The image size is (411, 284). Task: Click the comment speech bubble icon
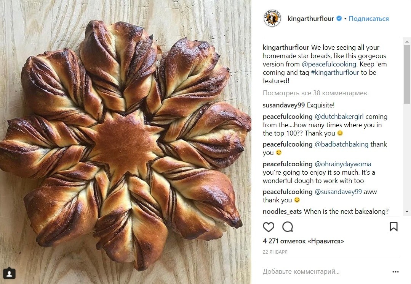tap(288, 227)
